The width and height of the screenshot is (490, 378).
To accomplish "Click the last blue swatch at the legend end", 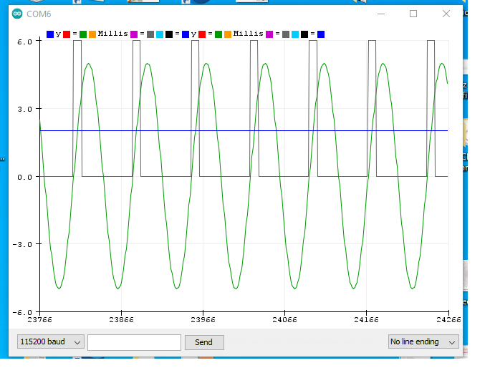I will tap(321, 34).
